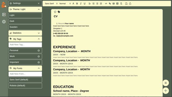Open the Sans Serif font dropdown
The image size is (172, 97).
(x=51, y=3)
